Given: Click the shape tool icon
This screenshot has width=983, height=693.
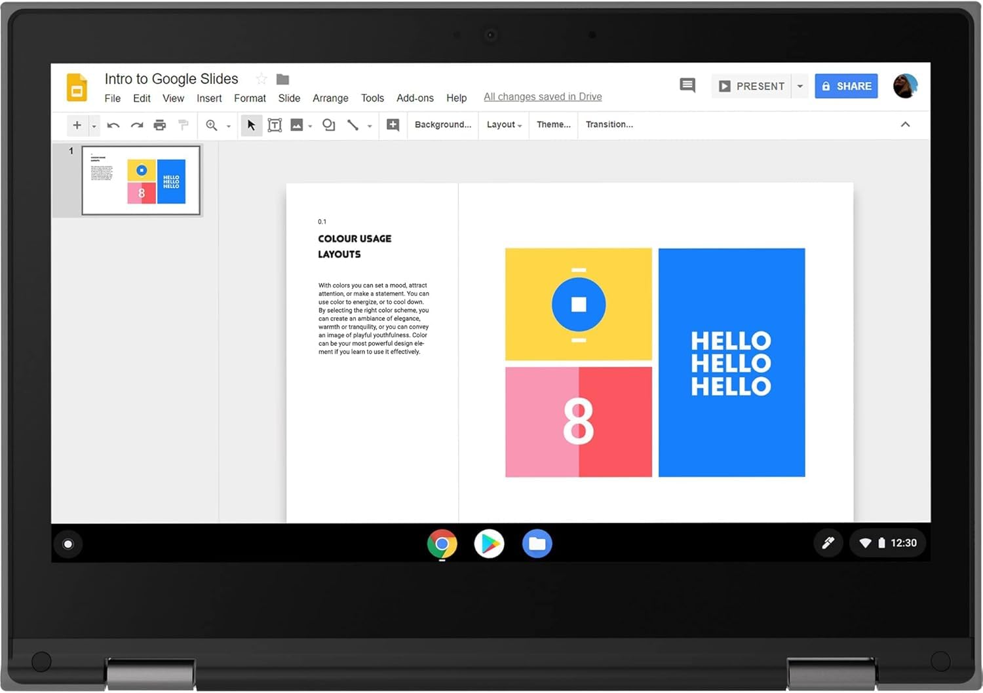Looking at the screenshot, I should [x=329, y=125].
